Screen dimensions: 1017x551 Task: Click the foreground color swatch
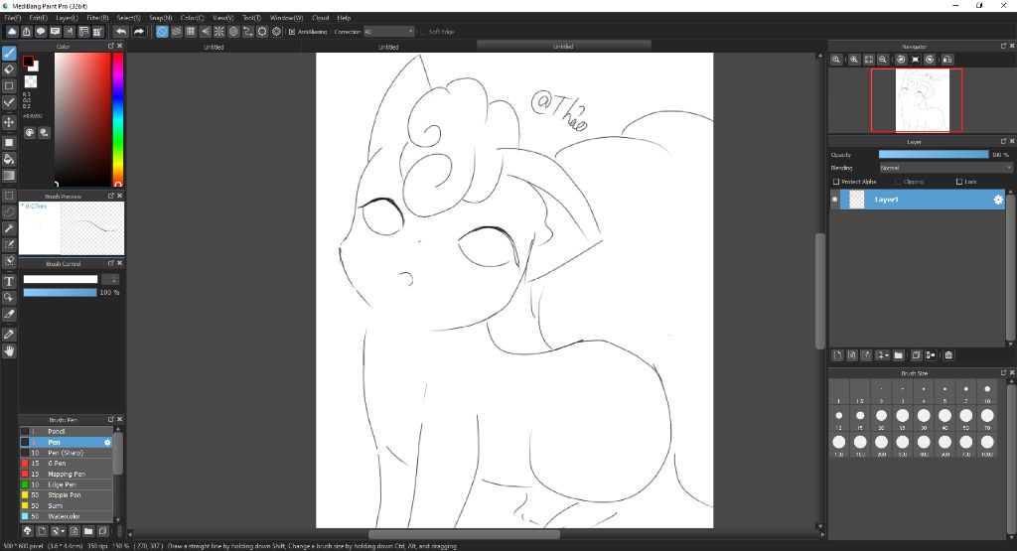(x=28, y=62)
